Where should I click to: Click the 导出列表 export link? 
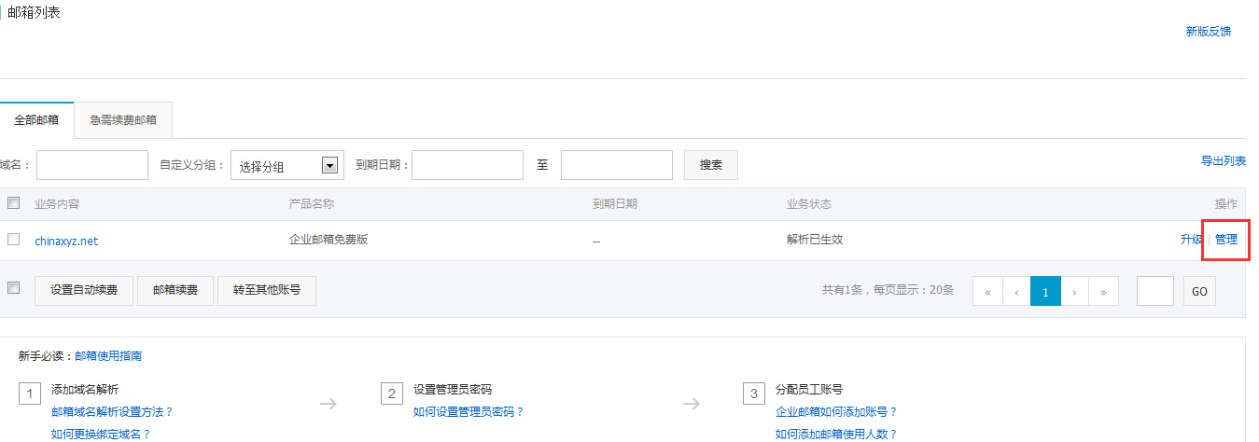point(1223,161)
